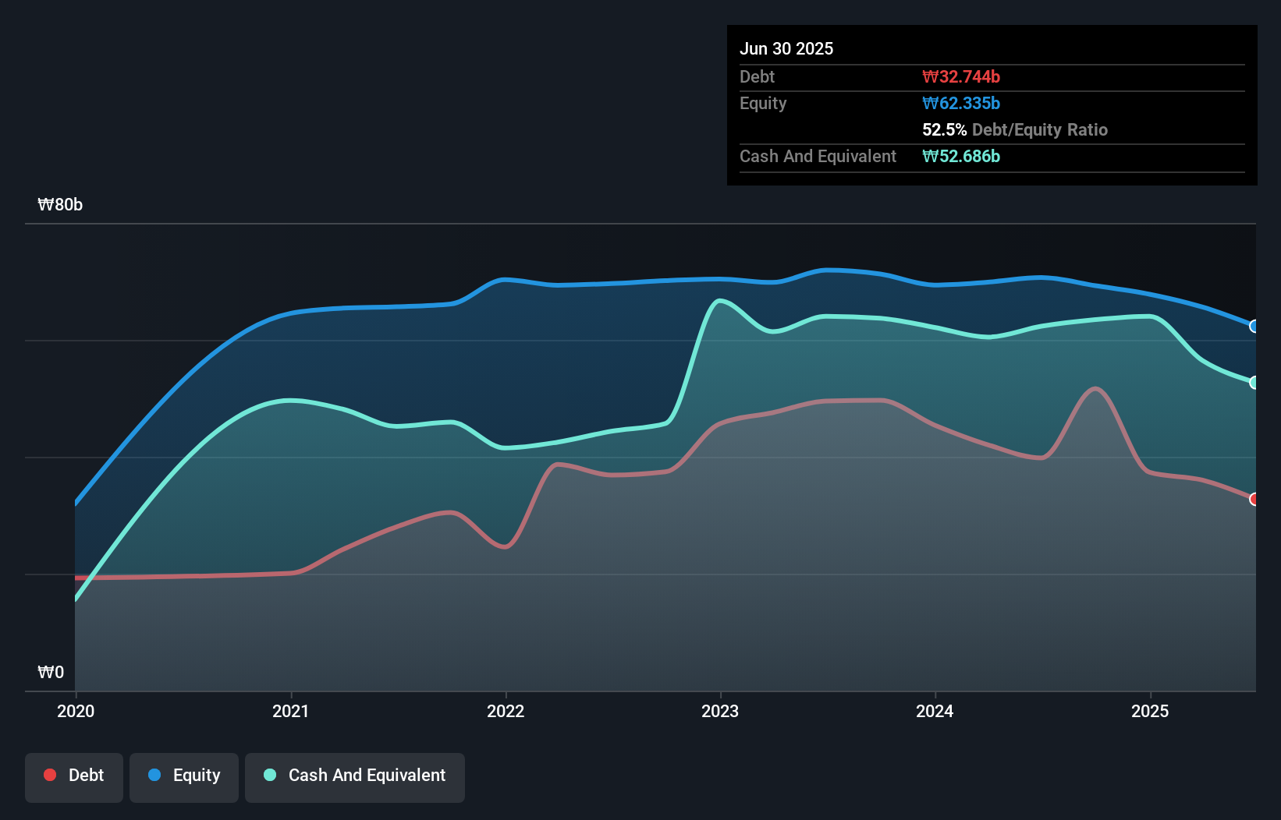The width and height of the screenshot is (1281, 820).
Task: Click the red Debt legend dot
Action: (50, 775)
